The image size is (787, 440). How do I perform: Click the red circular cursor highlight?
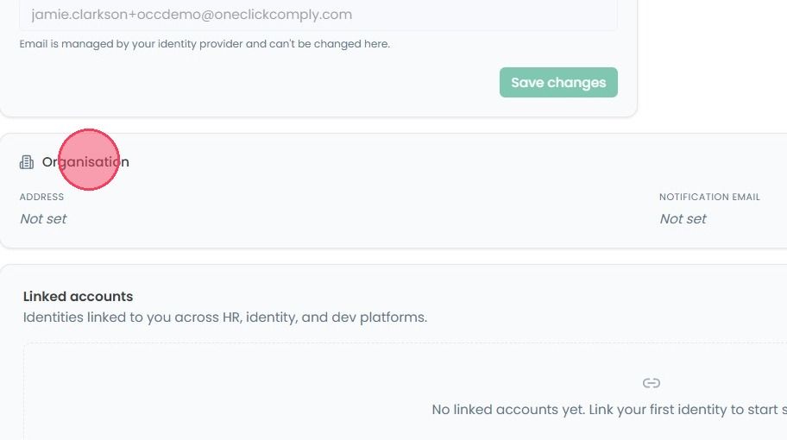pyautogui.click(x=89, y=160)
